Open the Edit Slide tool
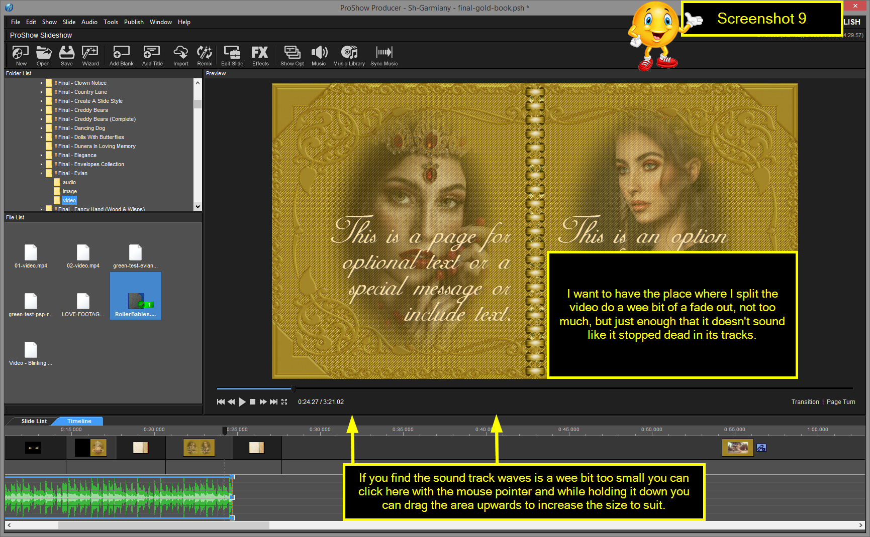The width and height of the screenshot is (870, 537). 232,55
